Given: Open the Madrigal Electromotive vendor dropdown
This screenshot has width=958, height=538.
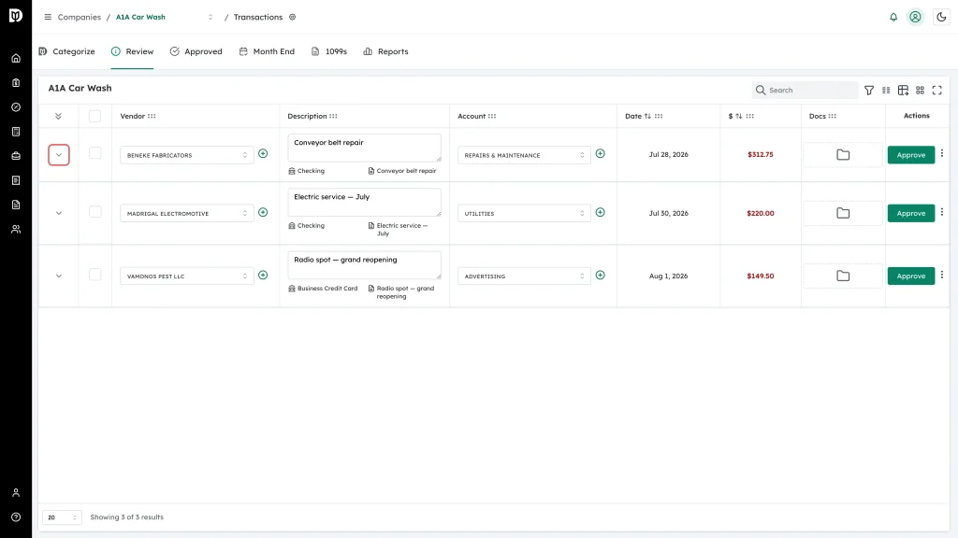Looking at the screenshot, I should tap(187, 214).
